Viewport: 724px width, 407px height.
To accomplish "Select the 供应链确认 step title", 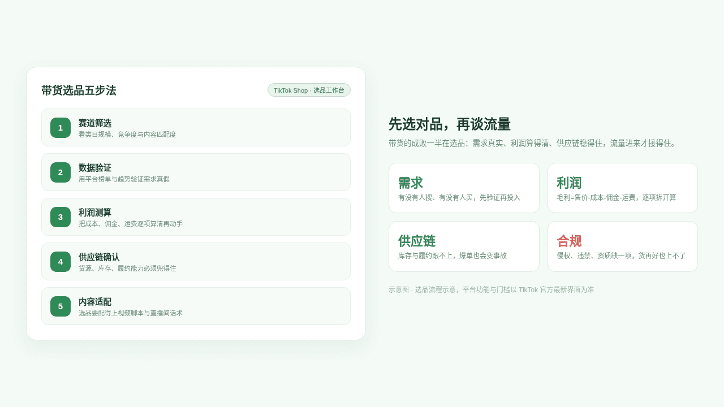I will [x=99, y=257].
